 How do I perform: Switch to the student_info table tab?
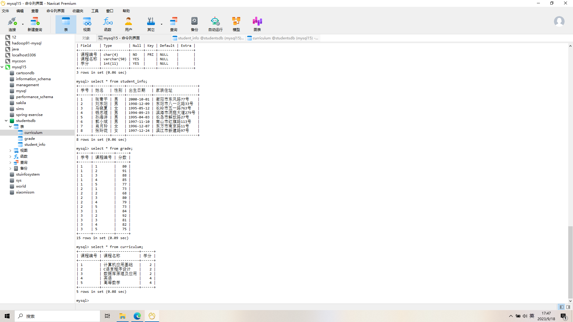(x=208, y=38)
